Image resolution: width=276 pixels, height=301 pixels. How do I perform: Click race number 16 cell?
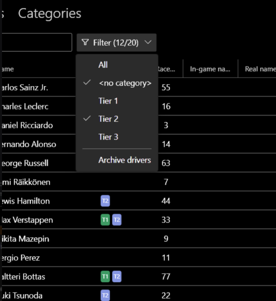[166, 106]
